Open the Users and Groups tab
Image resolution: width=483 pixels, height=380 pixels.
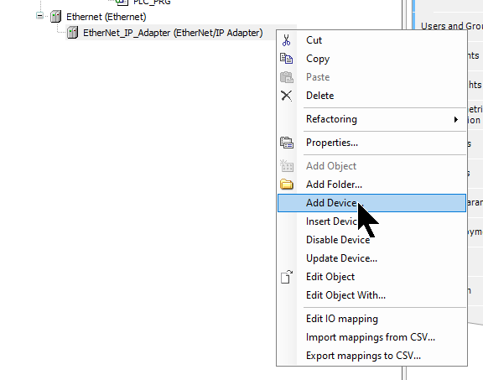coord(452,26)
